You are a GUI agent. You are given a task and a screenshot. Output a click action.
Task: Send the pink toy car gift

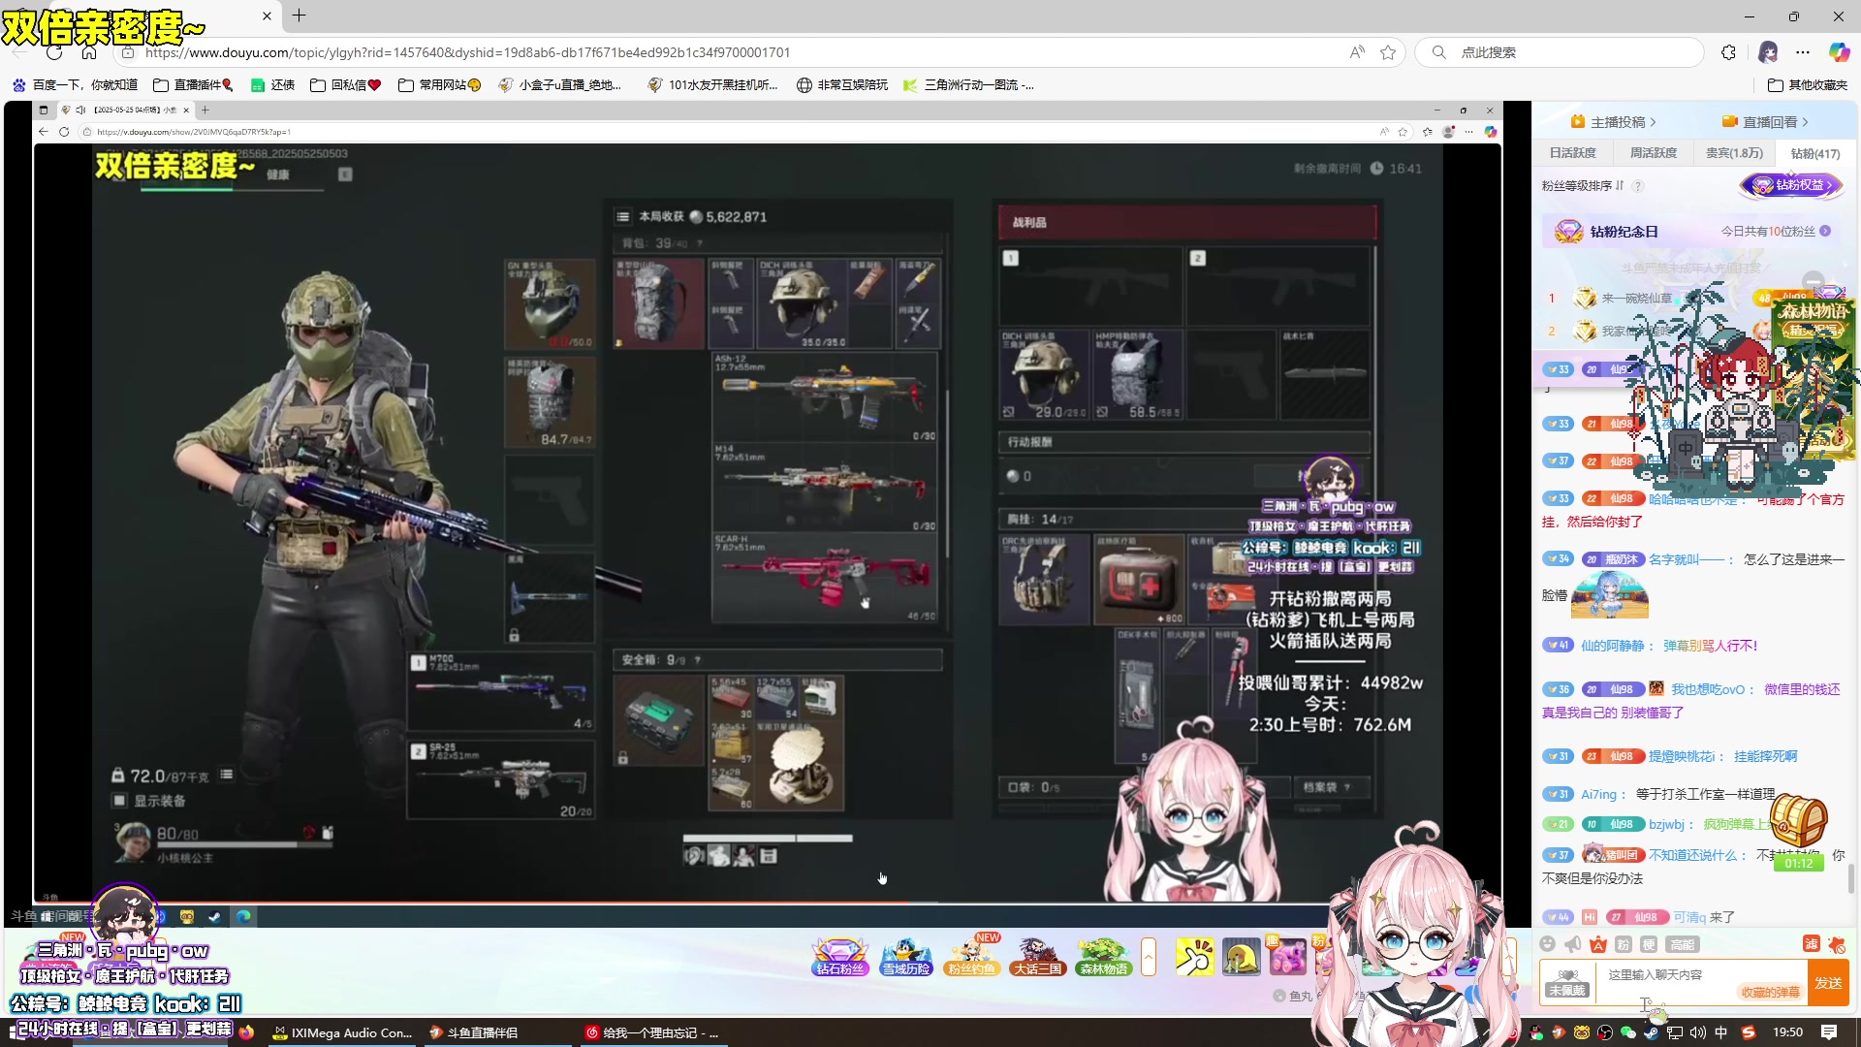tap(1288, 957)
